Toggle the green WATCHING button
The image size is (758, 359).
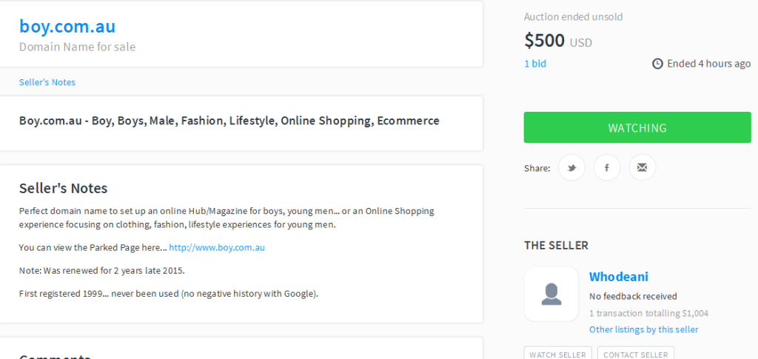(x=637, y=127)
